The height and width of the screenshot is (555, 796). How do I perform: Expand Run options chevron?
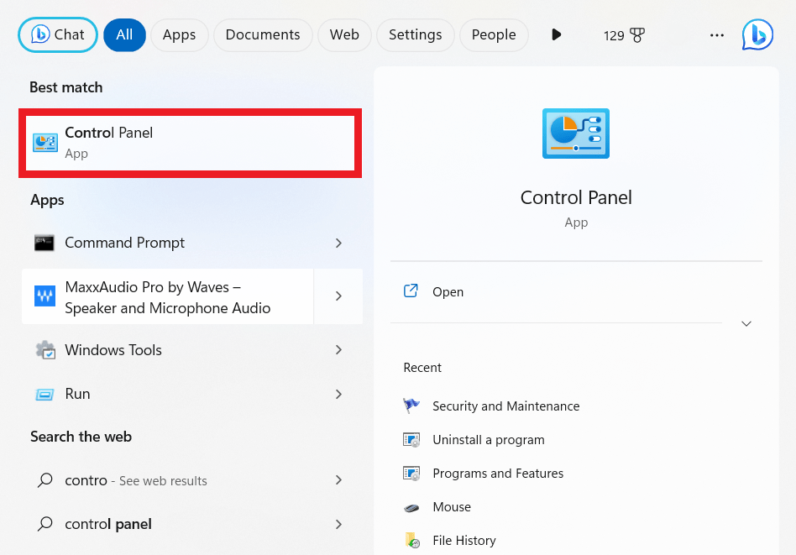(338, 394)
